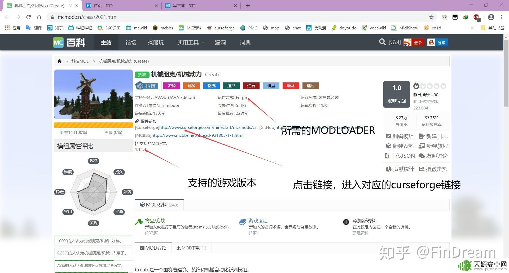Click the 新建资料 cube icon
The image size is (509, 273).
click(x=388, y=146)
